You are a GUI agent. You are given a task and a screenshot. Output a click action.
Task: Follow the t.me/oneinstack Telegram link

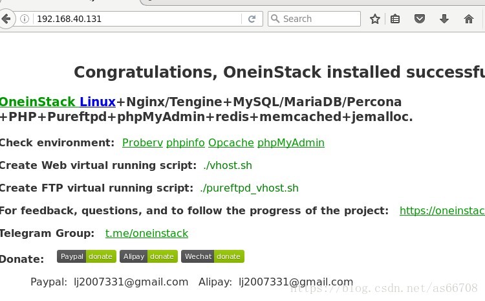(147, 233)
